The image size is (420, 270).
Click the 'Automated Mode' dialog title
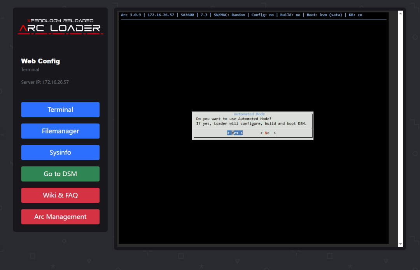tap(249, 114)
